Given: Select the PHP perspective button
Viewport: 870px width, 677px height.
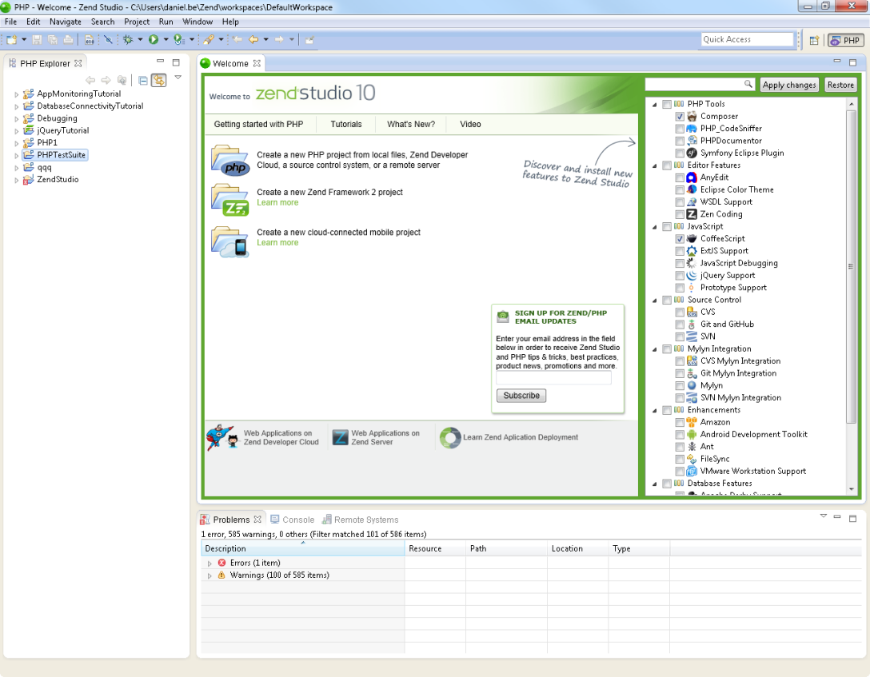Looking at the screenshot, I should pyautogui.click(x=845, y=40).
